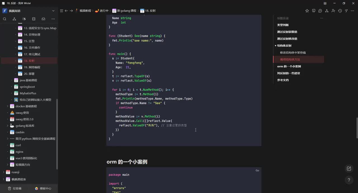Open the trash 垃圾箱
358x193 pixels.
click(15, 189)
